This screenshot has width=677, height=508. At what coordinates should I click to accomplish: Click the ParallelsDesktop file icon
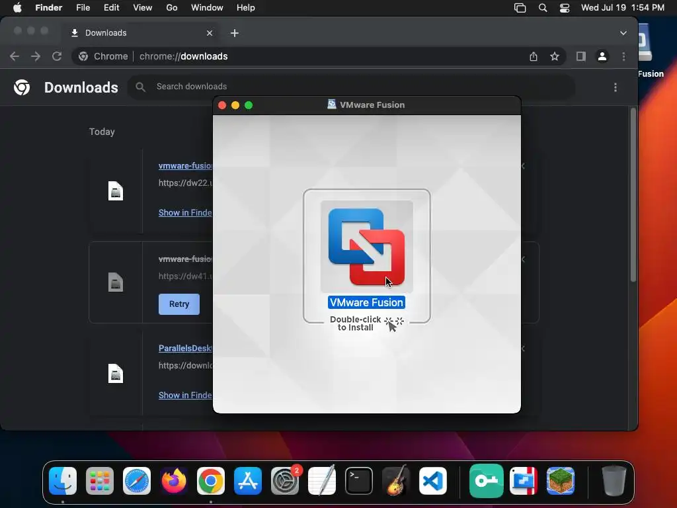[116, 374]
